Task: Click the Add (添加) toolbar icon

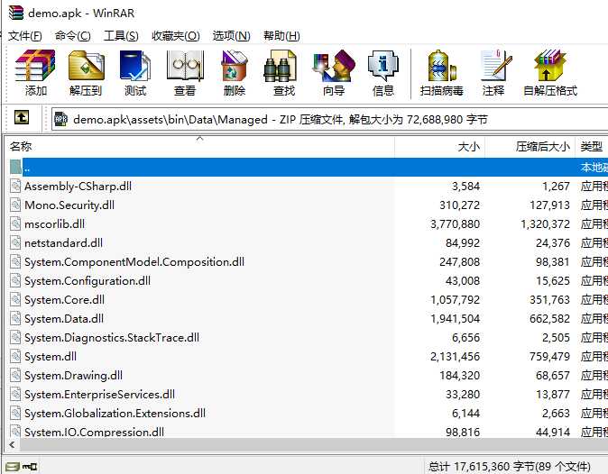Action: click(x=35, y=73)
